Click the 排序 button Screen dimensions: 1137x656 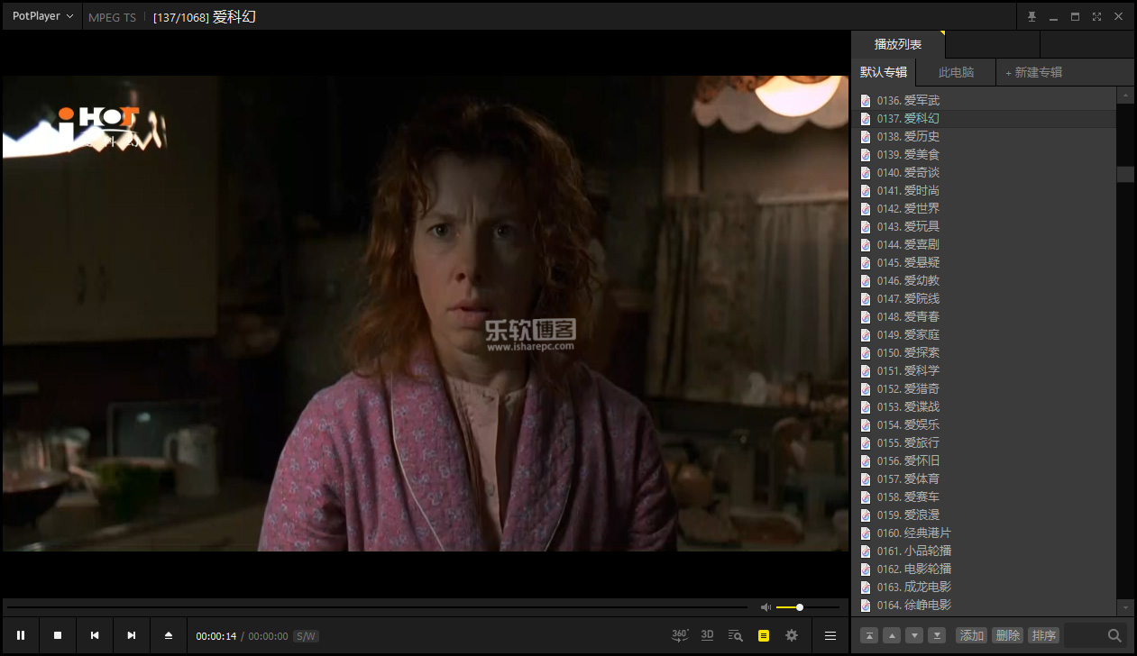coord(1044,635)
